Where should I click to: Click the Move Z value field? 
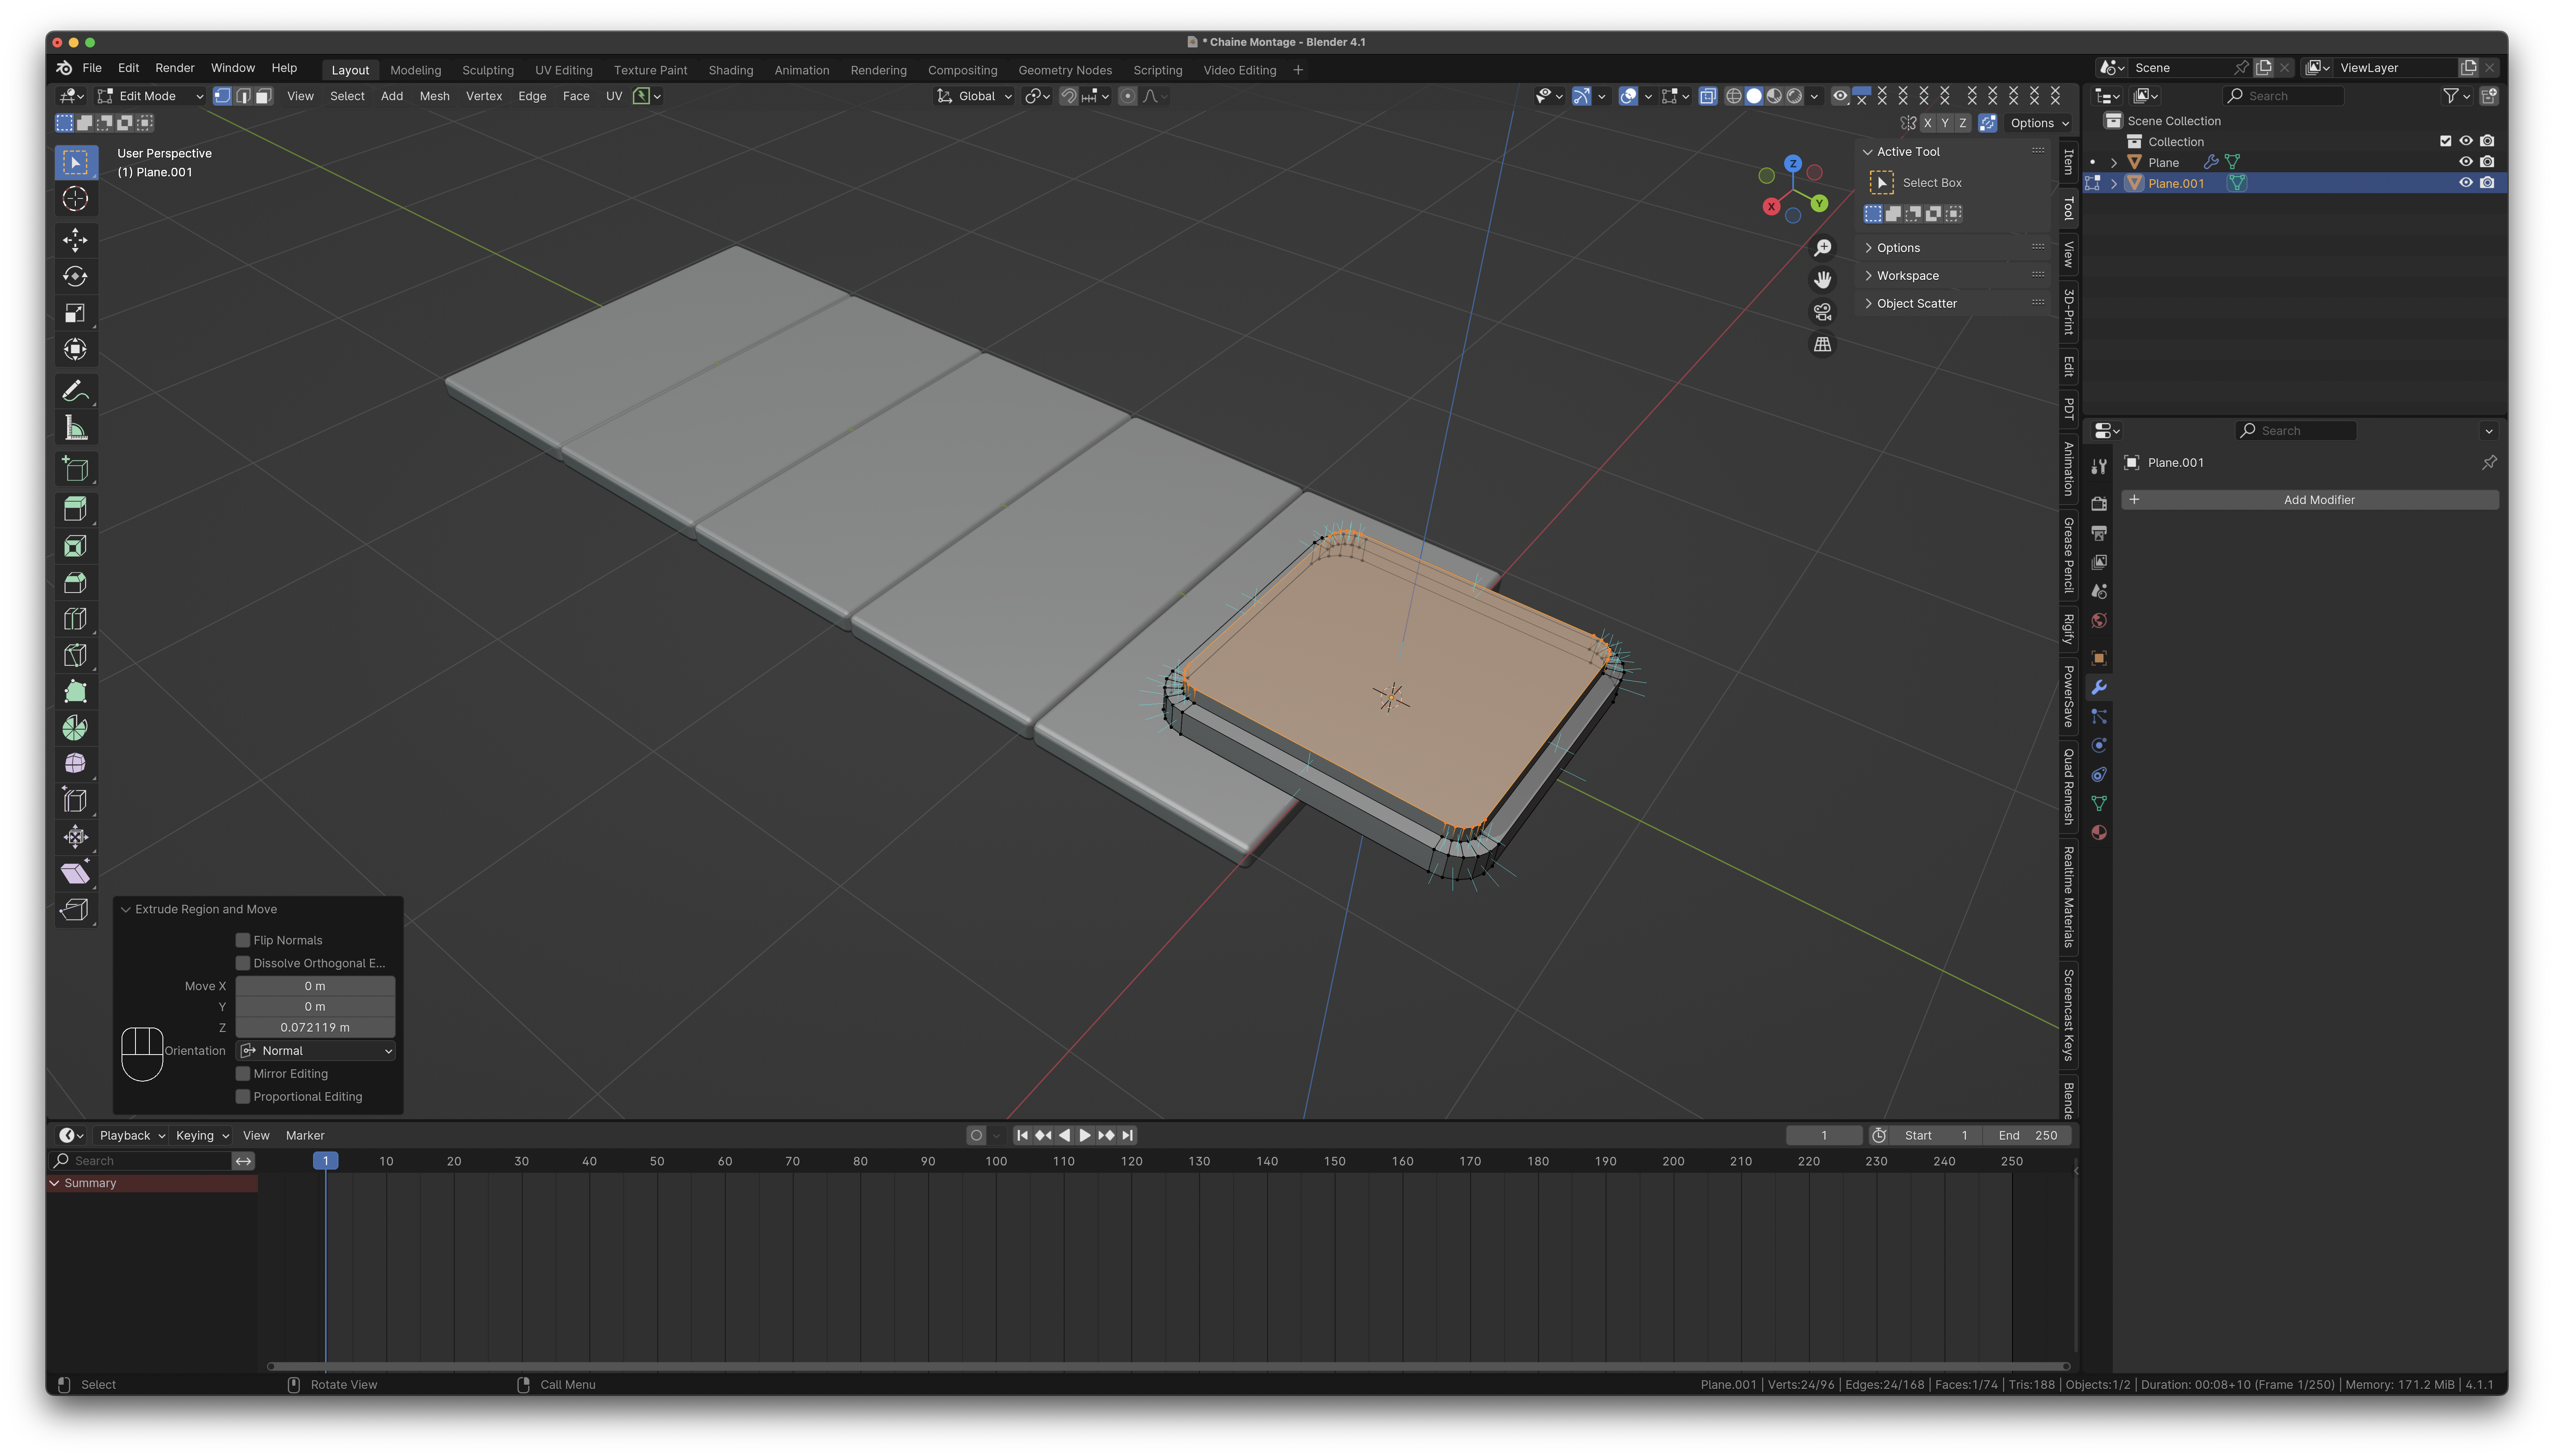pos(315,1028)
